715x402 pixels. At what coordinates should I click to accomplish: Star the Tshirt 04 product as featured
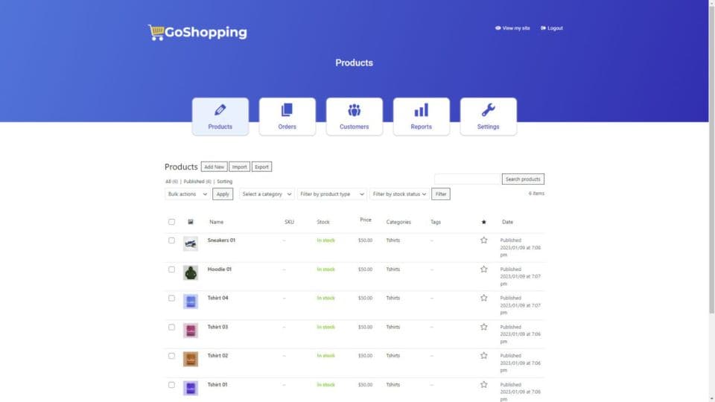coord(484,298)
